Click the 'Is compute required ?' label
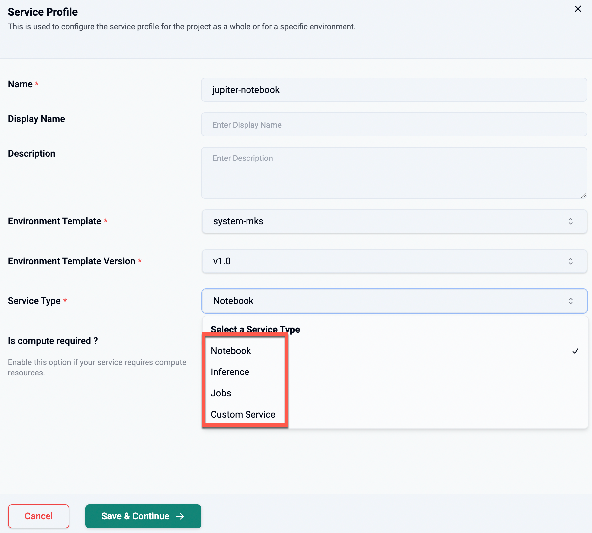592x533 pixels. pyautogui.click(x=53, y=341)
